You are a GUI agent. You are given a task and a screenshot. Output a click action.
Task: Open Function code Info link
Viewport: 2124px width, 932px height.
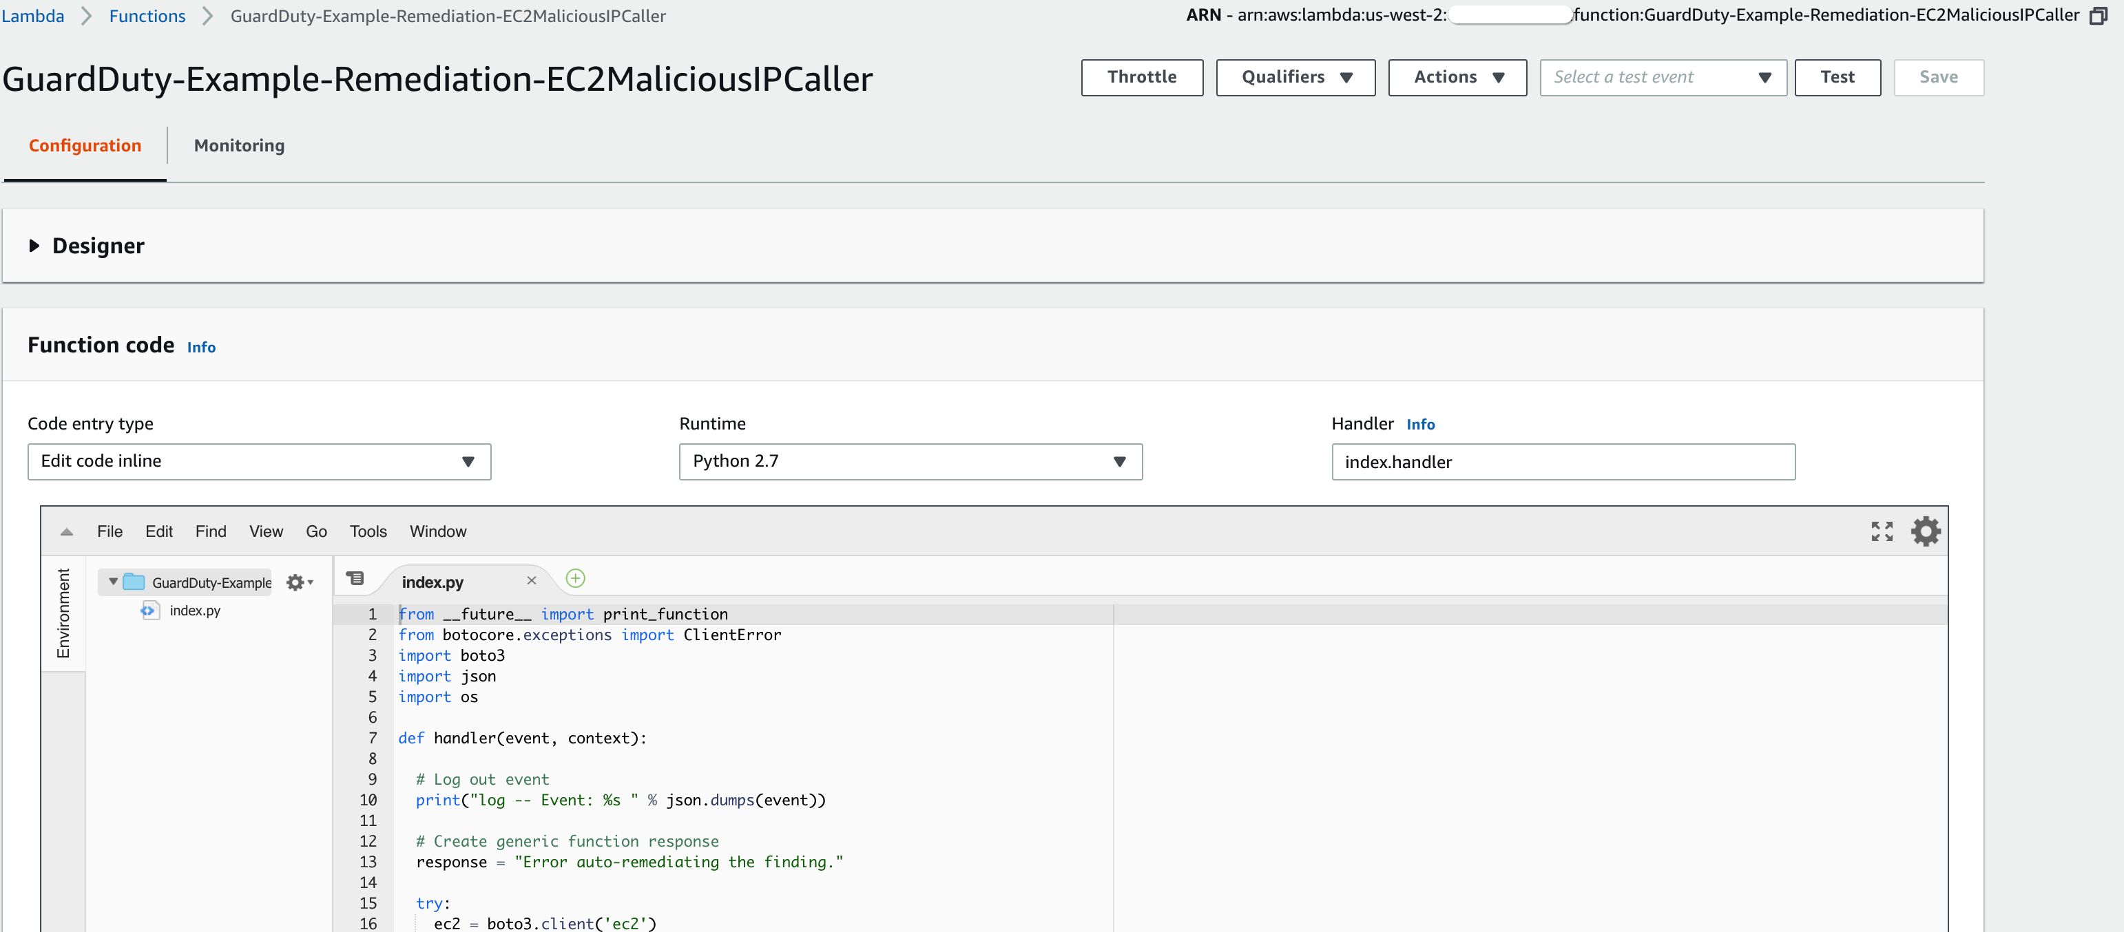201,348
